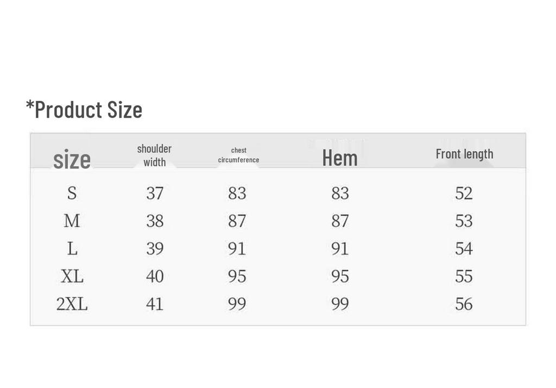Click shoulder width value 37

[x=155, y=193]
